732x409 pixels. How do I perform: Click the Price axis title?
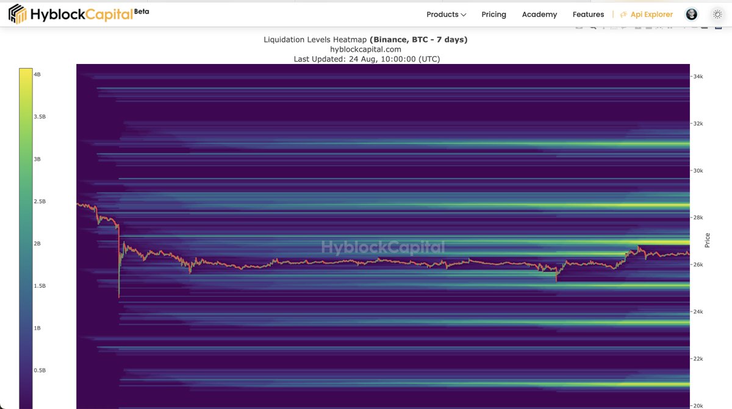tap(708, 240)
